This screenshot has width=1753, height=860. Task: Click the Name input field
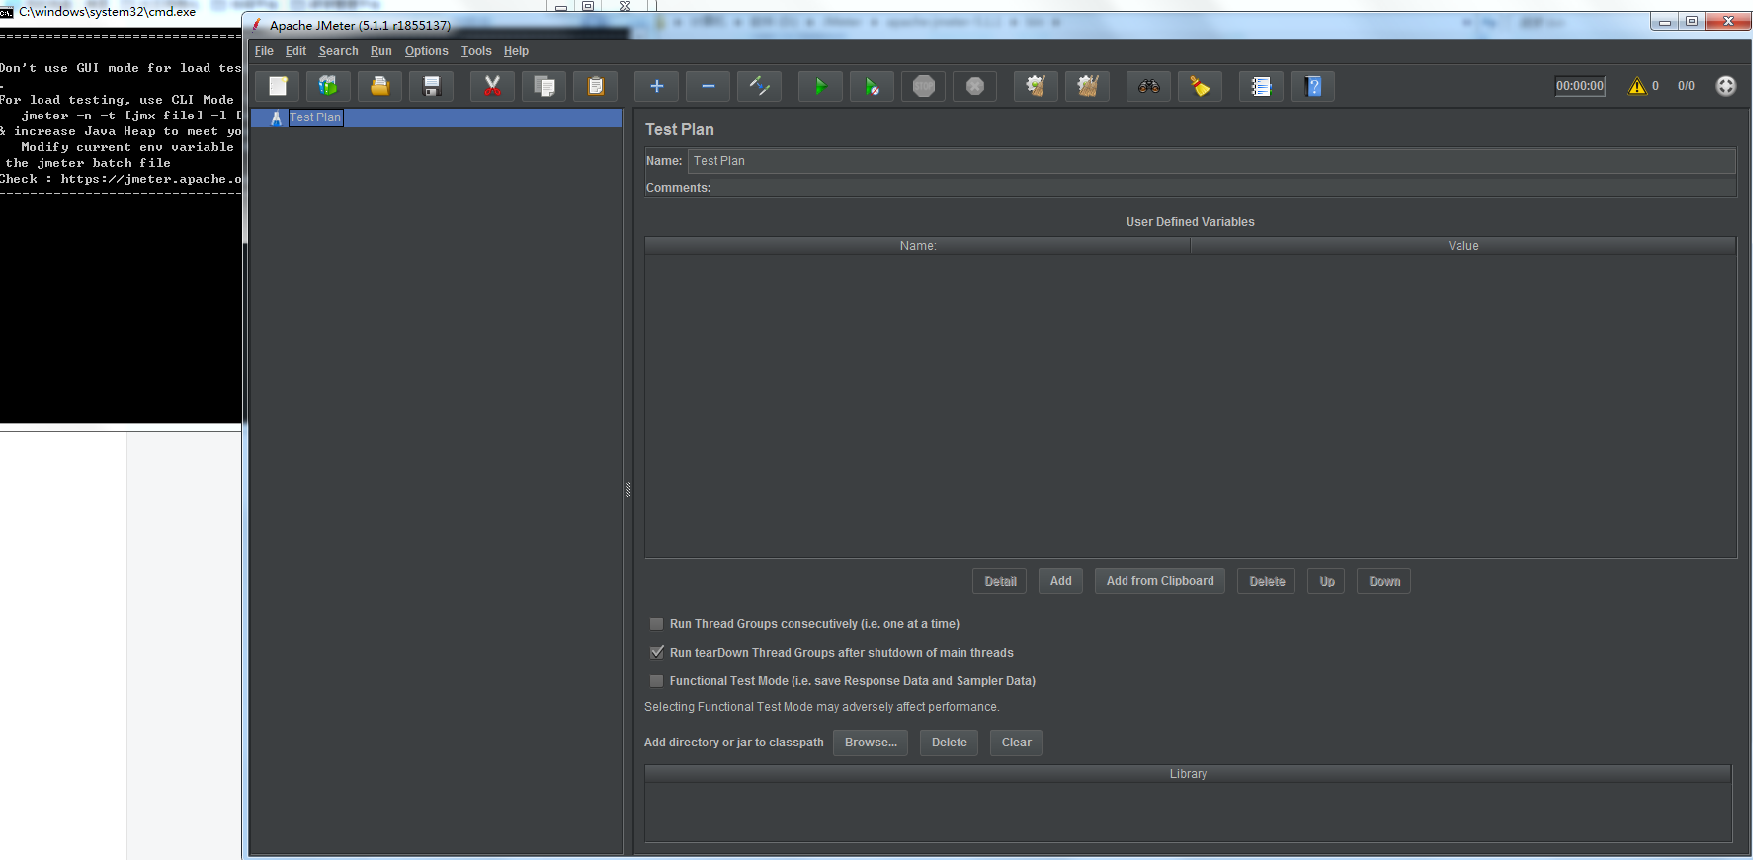[x=1211, y=161]
